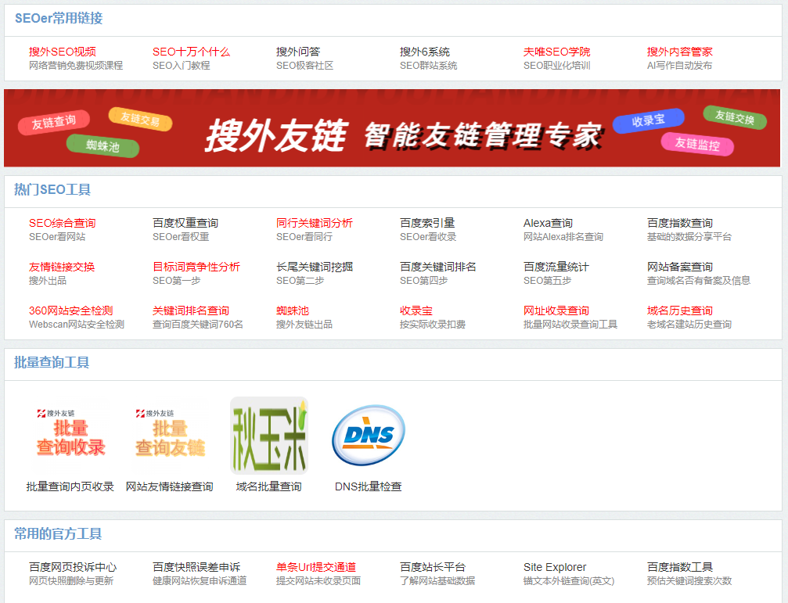Open SEO综合查询 tool
This screenshot has width=788, height=603.
tap(63, 223)
